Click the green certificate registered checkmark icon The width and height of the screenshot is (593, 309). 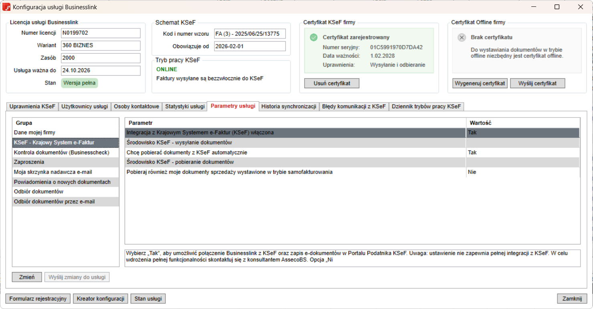coord(313,37)
